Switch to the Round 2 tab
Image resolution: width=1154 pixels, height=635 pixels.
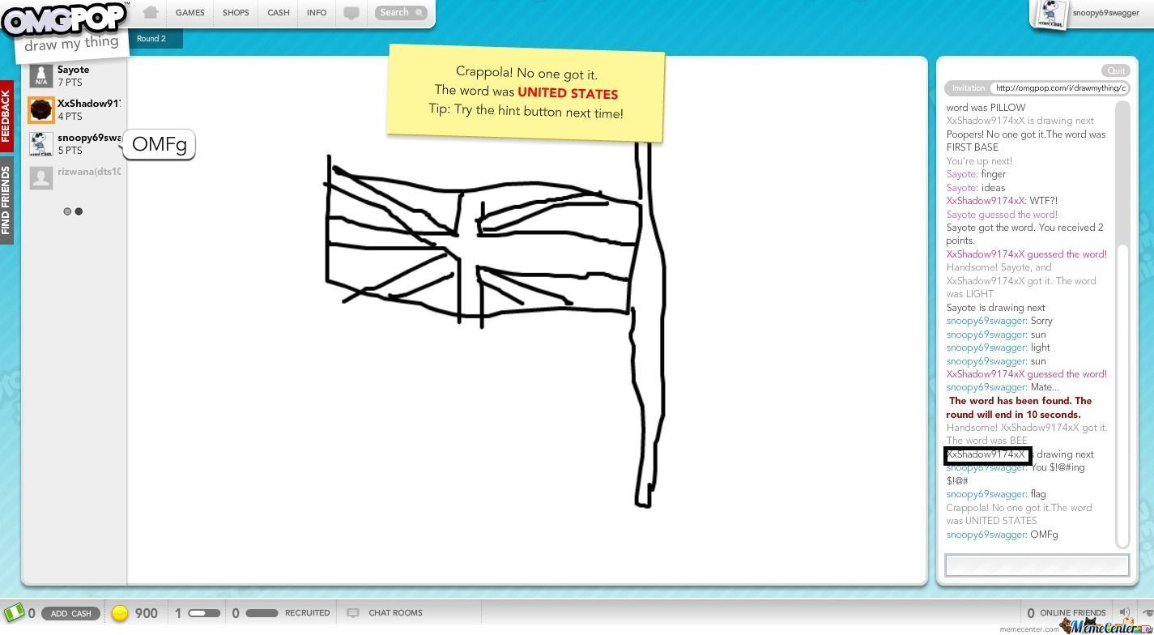tap(151, 38)
